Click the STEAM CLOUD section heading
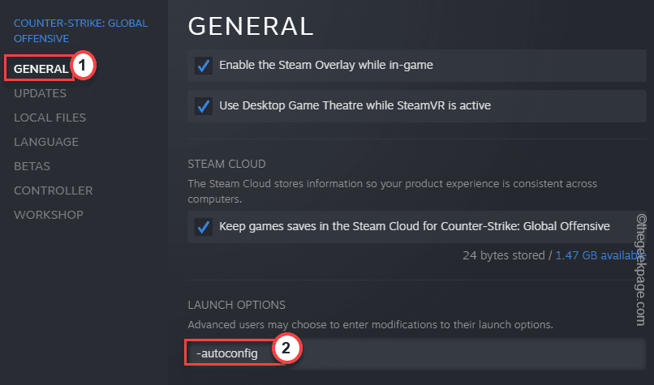The width and height of the screenshot is (654, 385). tap(226, 164)
